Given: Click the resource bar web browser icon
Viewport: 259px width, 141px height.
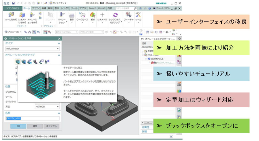Looking at the screenshot, I should coord(179,110).
